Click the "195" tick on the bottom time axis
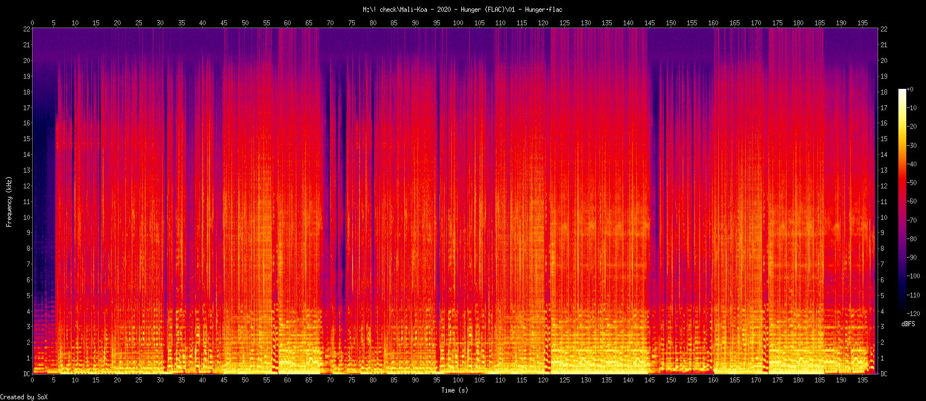Viewport: 926px width, 401px height. point(862,380)
